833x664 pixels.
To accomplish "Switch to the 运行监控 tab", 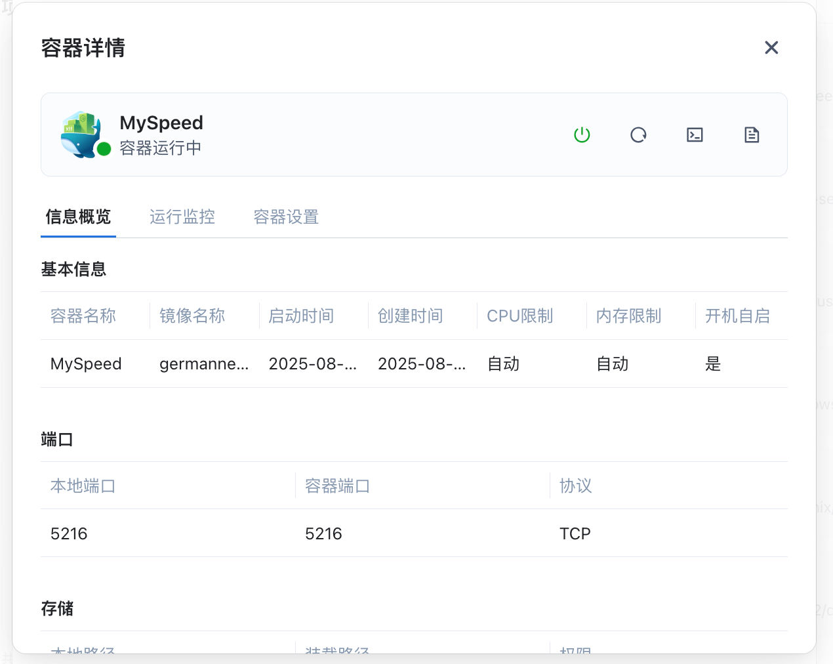I will click(x=182, y=217).
